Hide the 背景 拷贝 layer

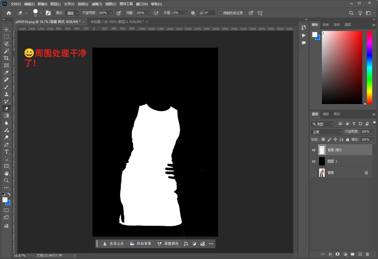click(x=314, y=150)
